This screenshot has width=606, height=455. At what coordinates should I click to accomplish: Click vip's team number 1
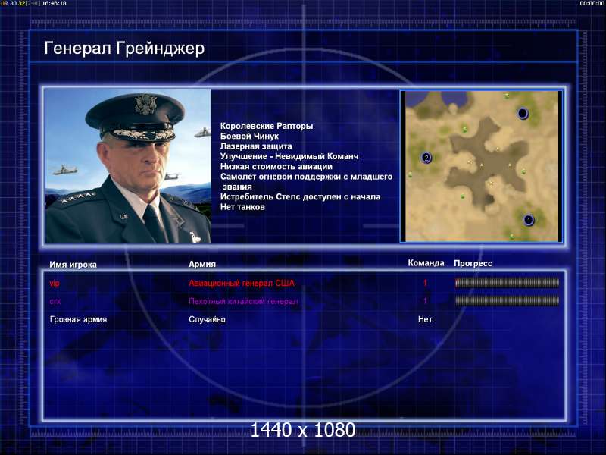(425, 283)
